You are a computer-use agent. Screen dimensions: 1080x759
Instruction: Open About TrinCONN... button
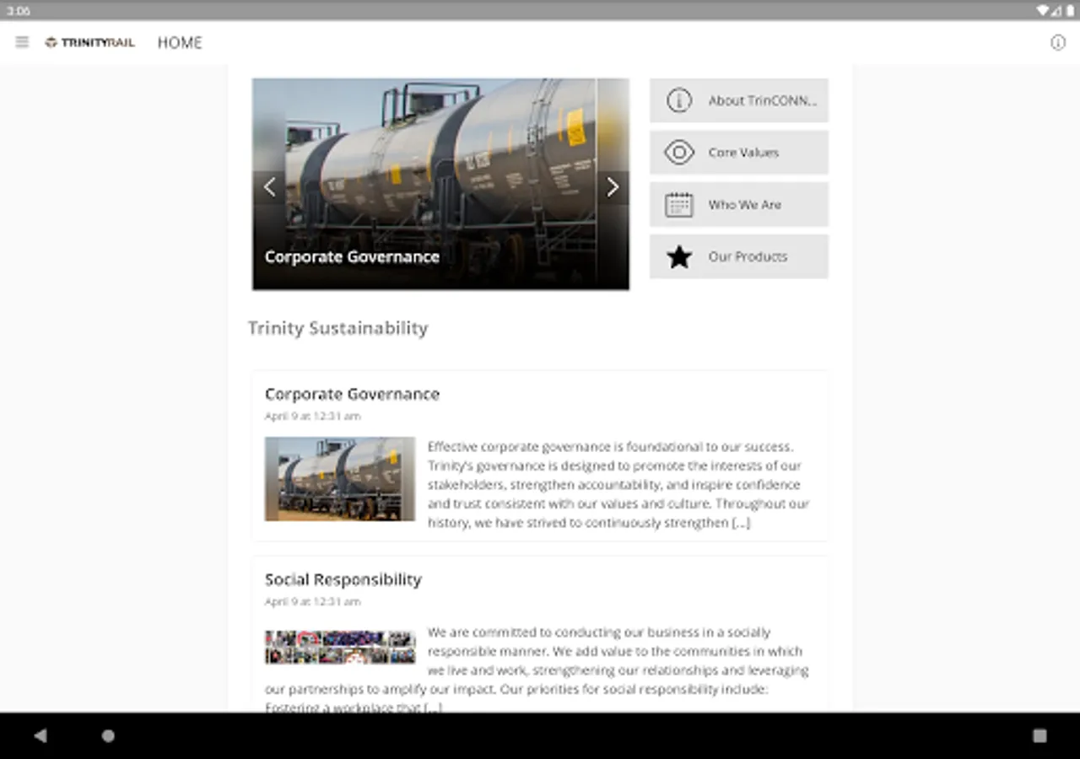(x=739, y=100)
